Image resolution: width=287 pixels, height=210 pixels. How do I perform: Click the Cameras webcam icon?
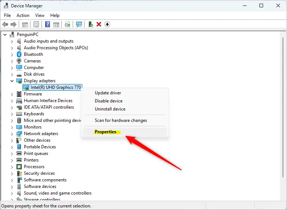pos(19,61)
